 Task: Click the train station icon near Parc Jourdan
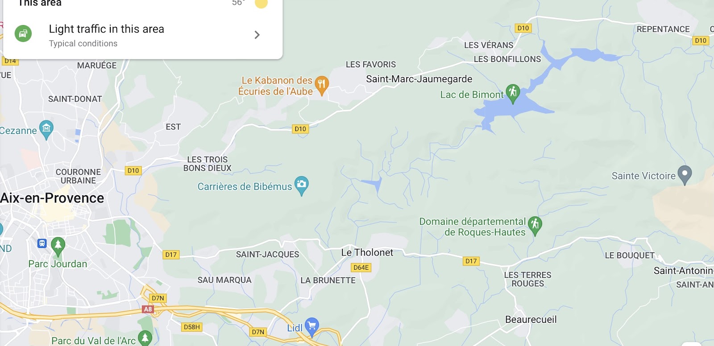point(42,243)
